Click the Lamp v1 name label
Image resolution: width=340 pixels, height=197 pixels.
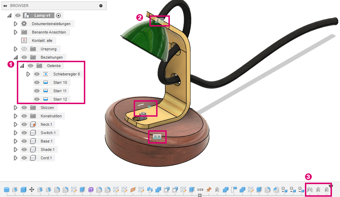click(42, 15)
